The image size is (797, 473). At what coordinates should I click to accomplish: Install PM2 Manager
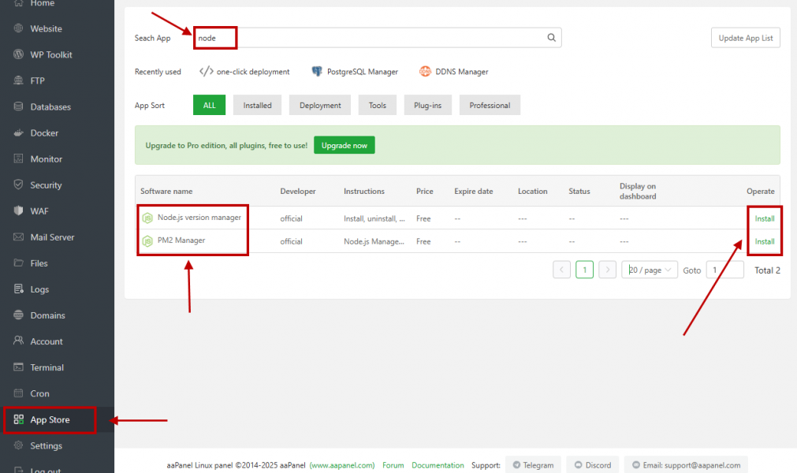click(765, 241)
